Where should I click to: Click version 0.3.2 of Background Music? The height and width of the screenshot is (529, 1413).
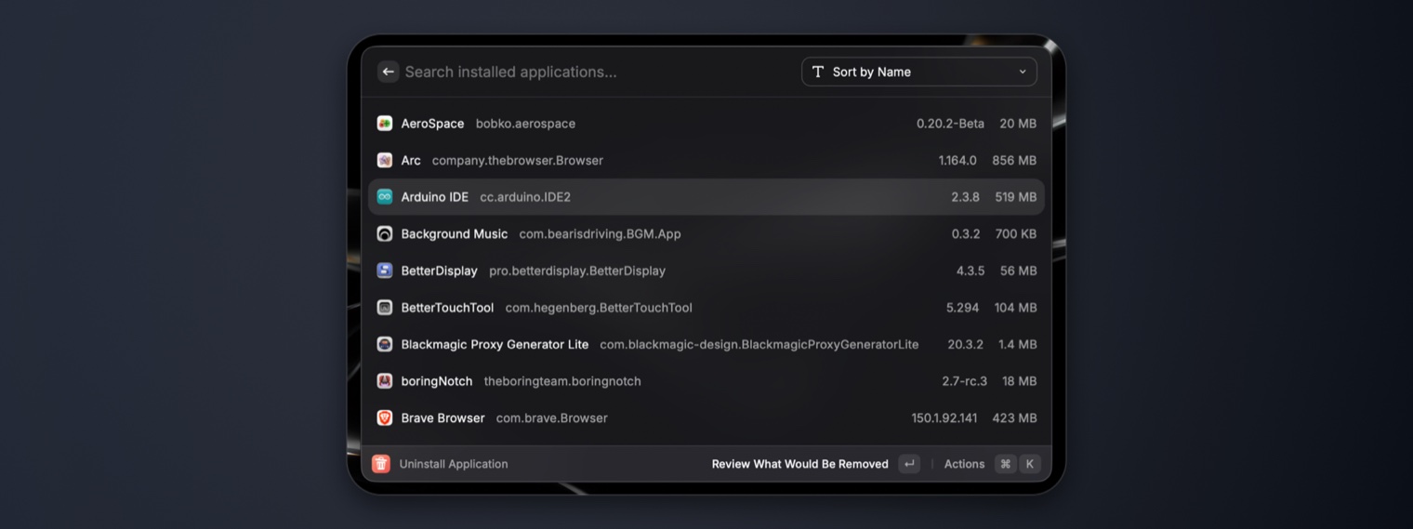click(966, 233)
